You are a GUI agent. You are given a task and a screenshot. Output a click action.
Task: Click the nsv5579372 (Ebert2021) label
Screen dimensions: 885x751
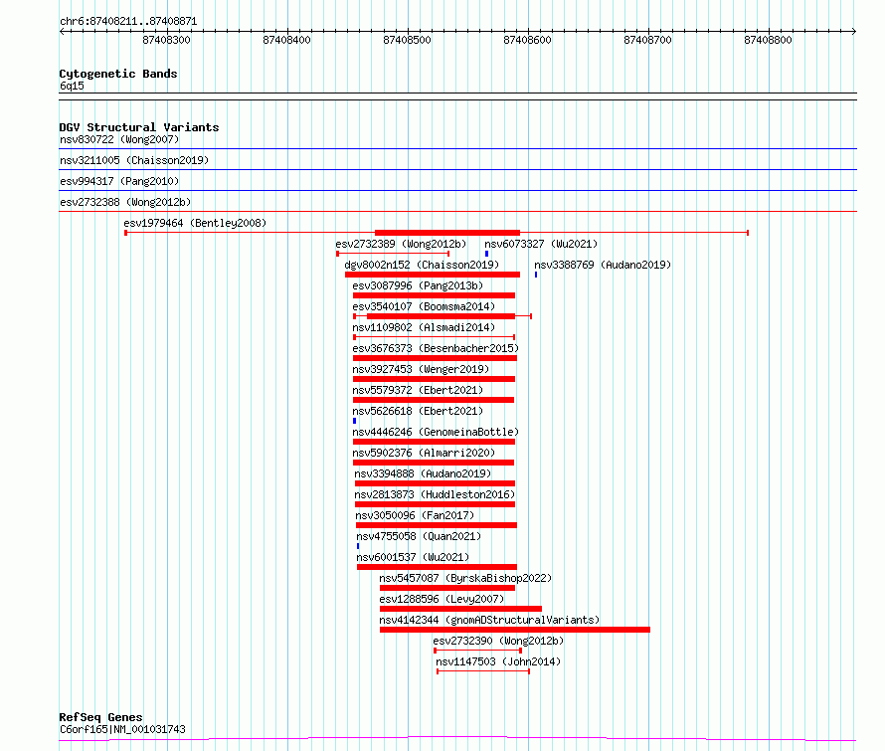(418, 390)
